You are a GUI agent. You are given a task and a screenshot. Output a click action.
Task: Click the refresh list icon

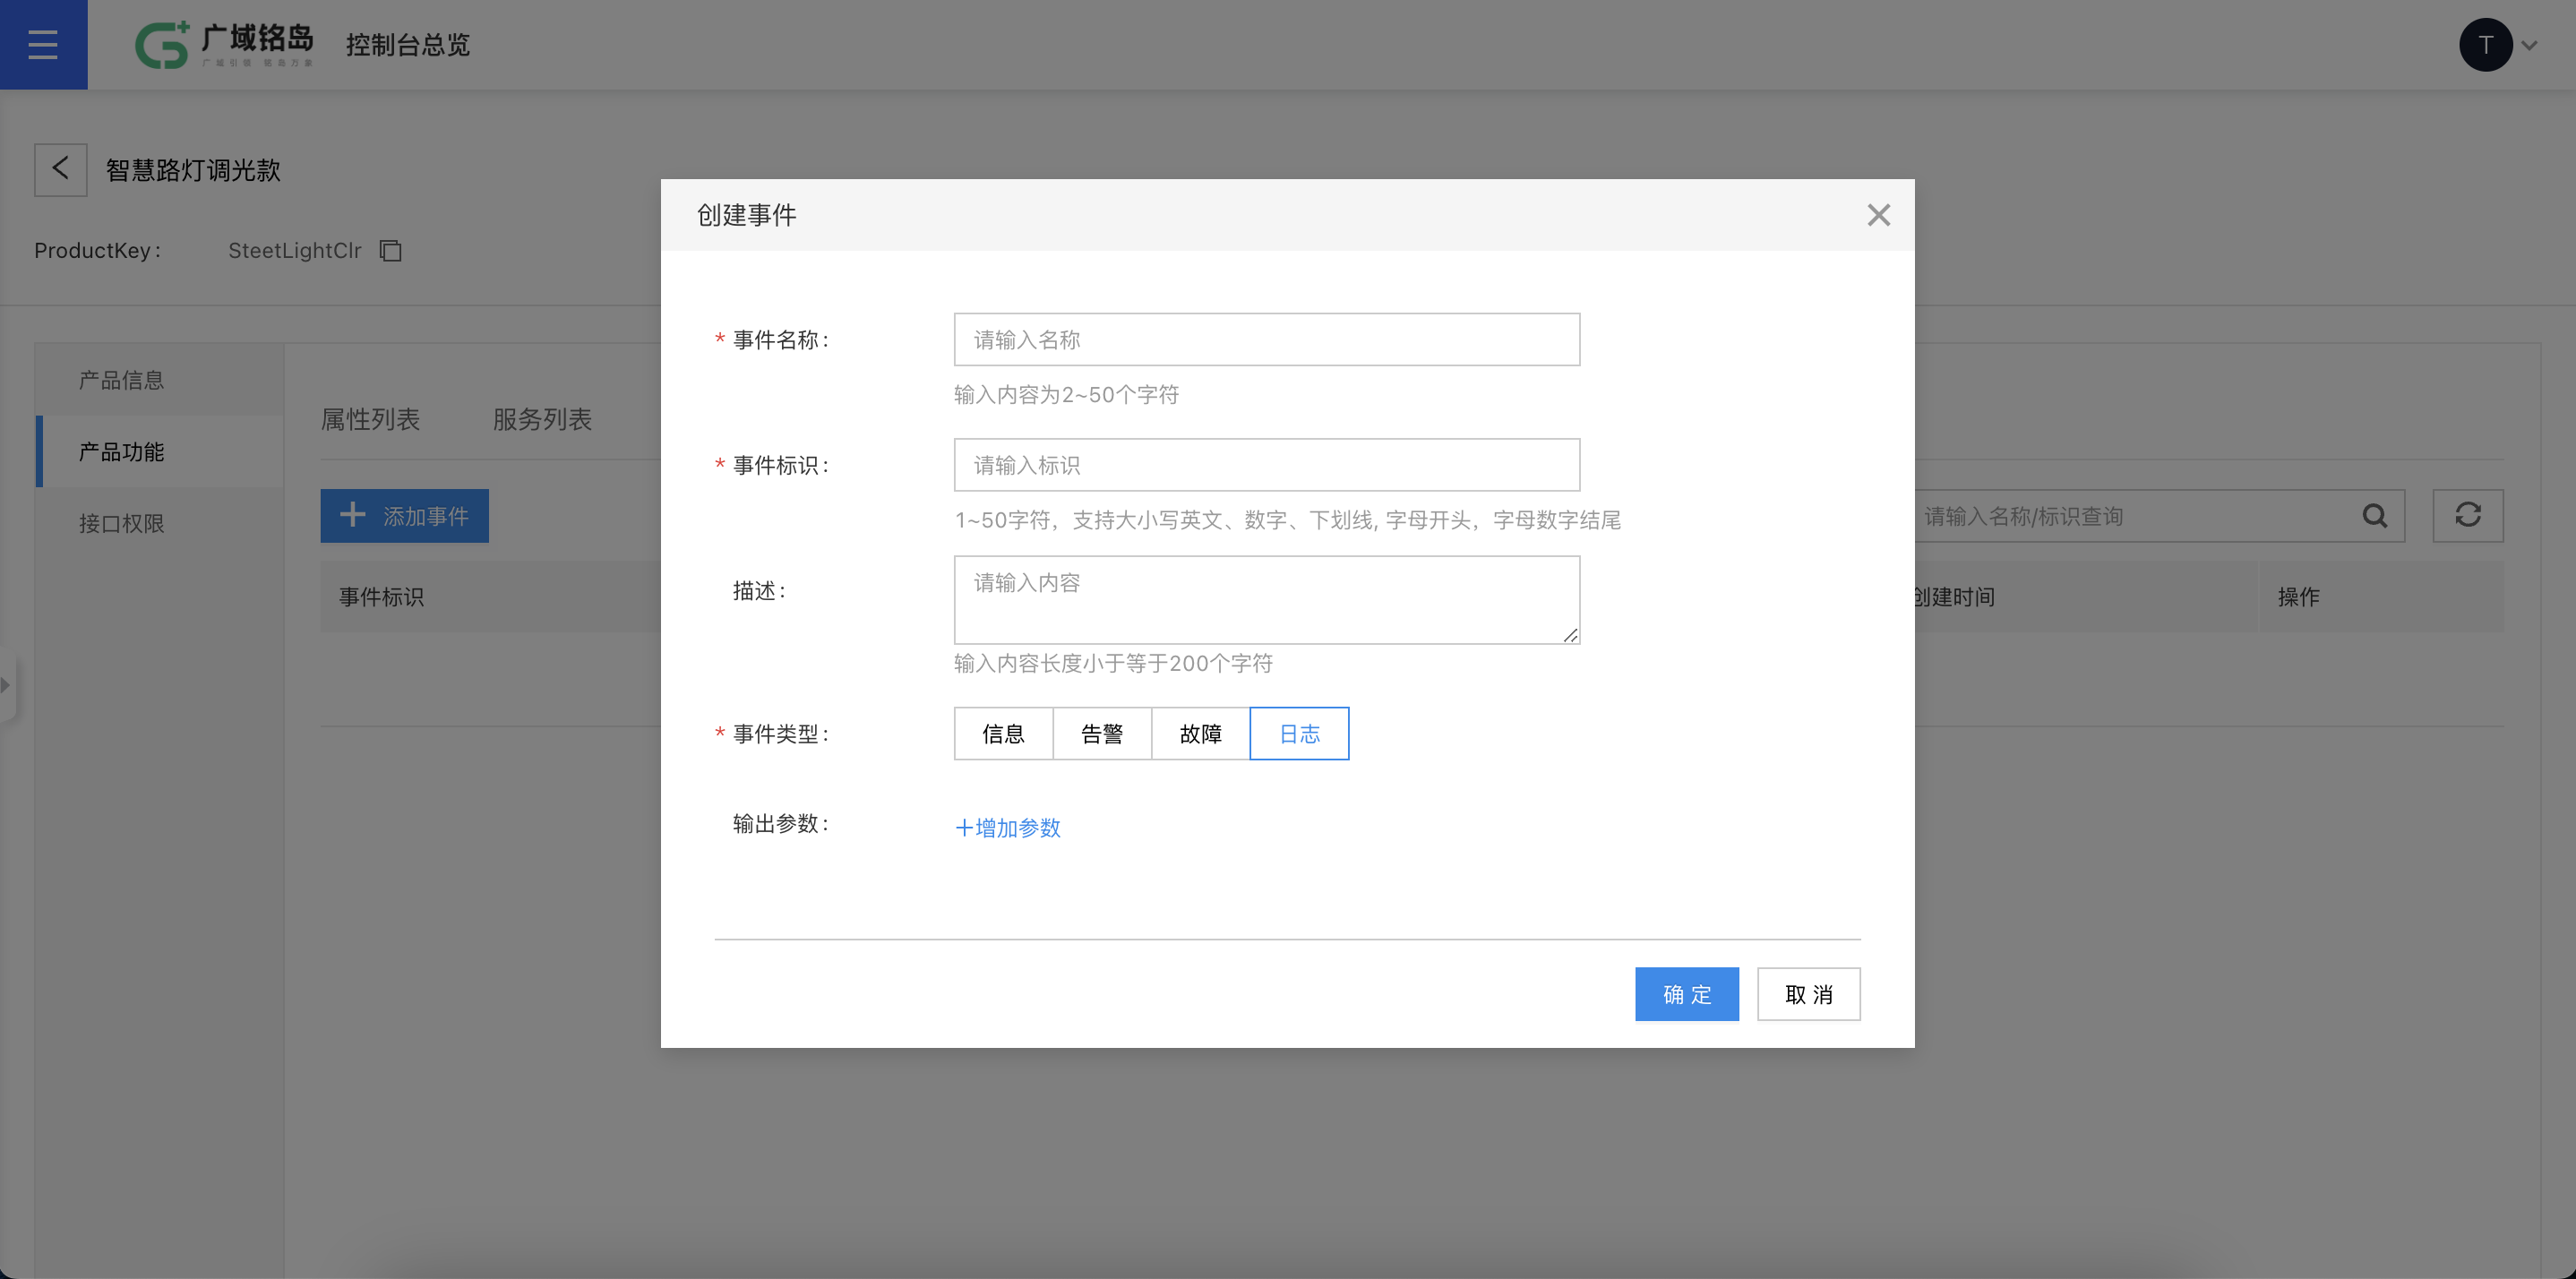[2468, 516]
